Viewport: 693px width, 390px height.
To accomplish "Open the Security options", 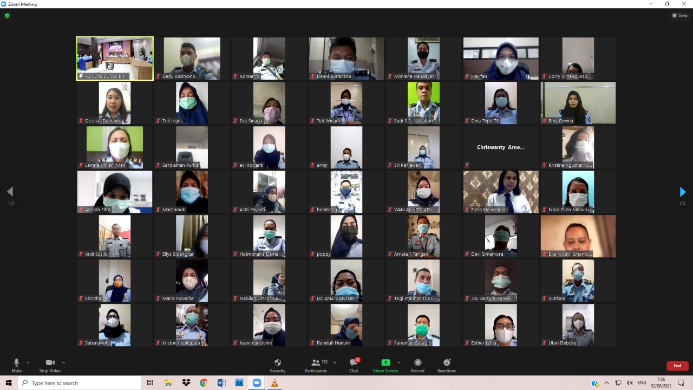I will (278, 365).
